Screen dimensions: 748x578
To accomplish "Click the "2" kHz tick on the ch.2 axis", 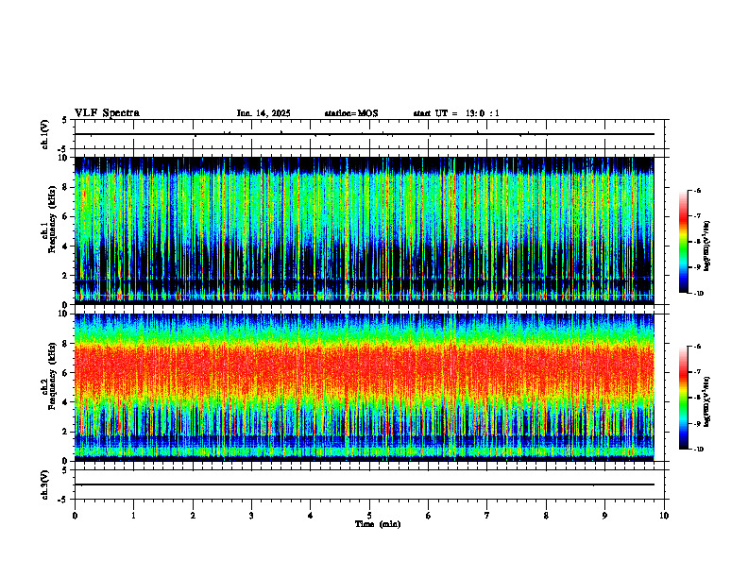I will (66, 432).
